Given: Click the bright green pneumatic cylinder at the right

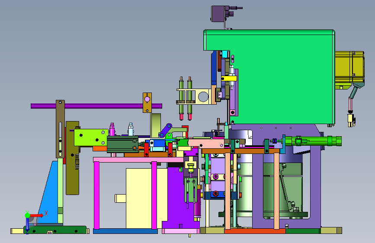Looking at the screenshot, I should (313, 141).
